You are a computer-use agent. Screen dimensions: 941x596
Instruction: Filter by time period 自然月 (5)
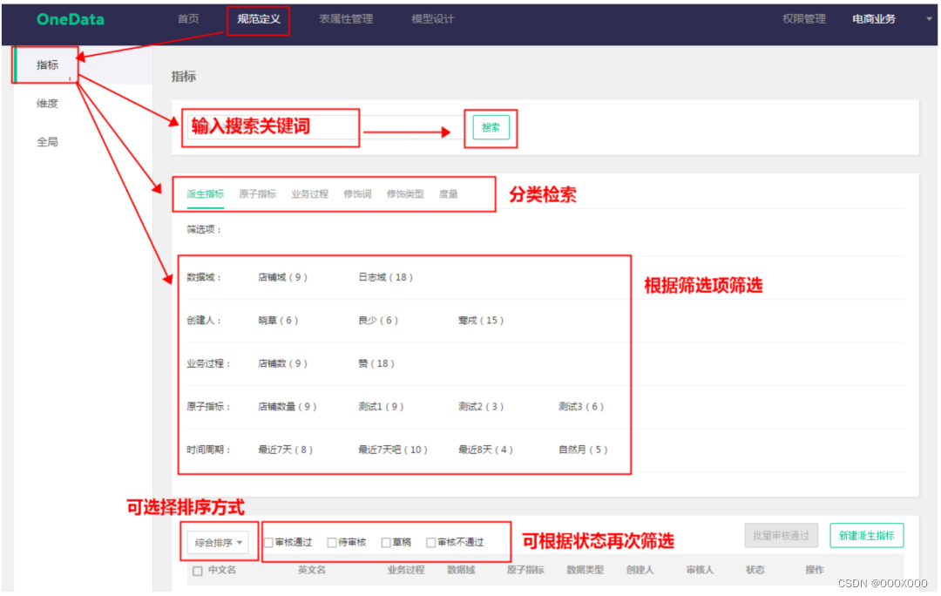tap(583, 450)
